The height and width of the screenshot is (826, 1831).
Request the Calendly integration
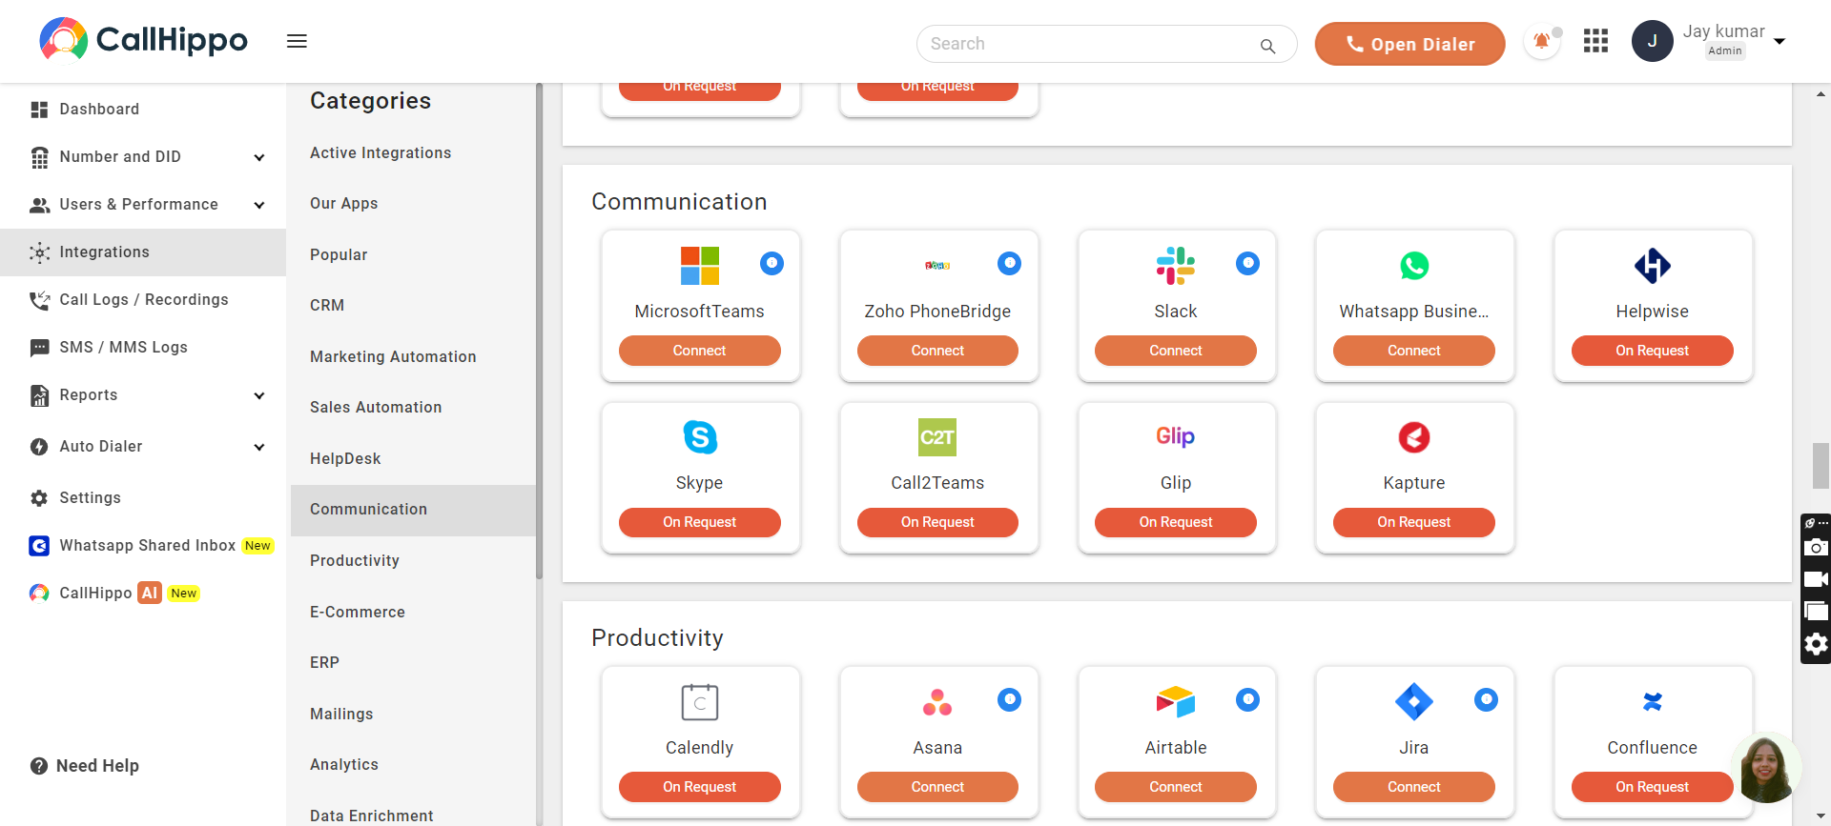[699, 787]
